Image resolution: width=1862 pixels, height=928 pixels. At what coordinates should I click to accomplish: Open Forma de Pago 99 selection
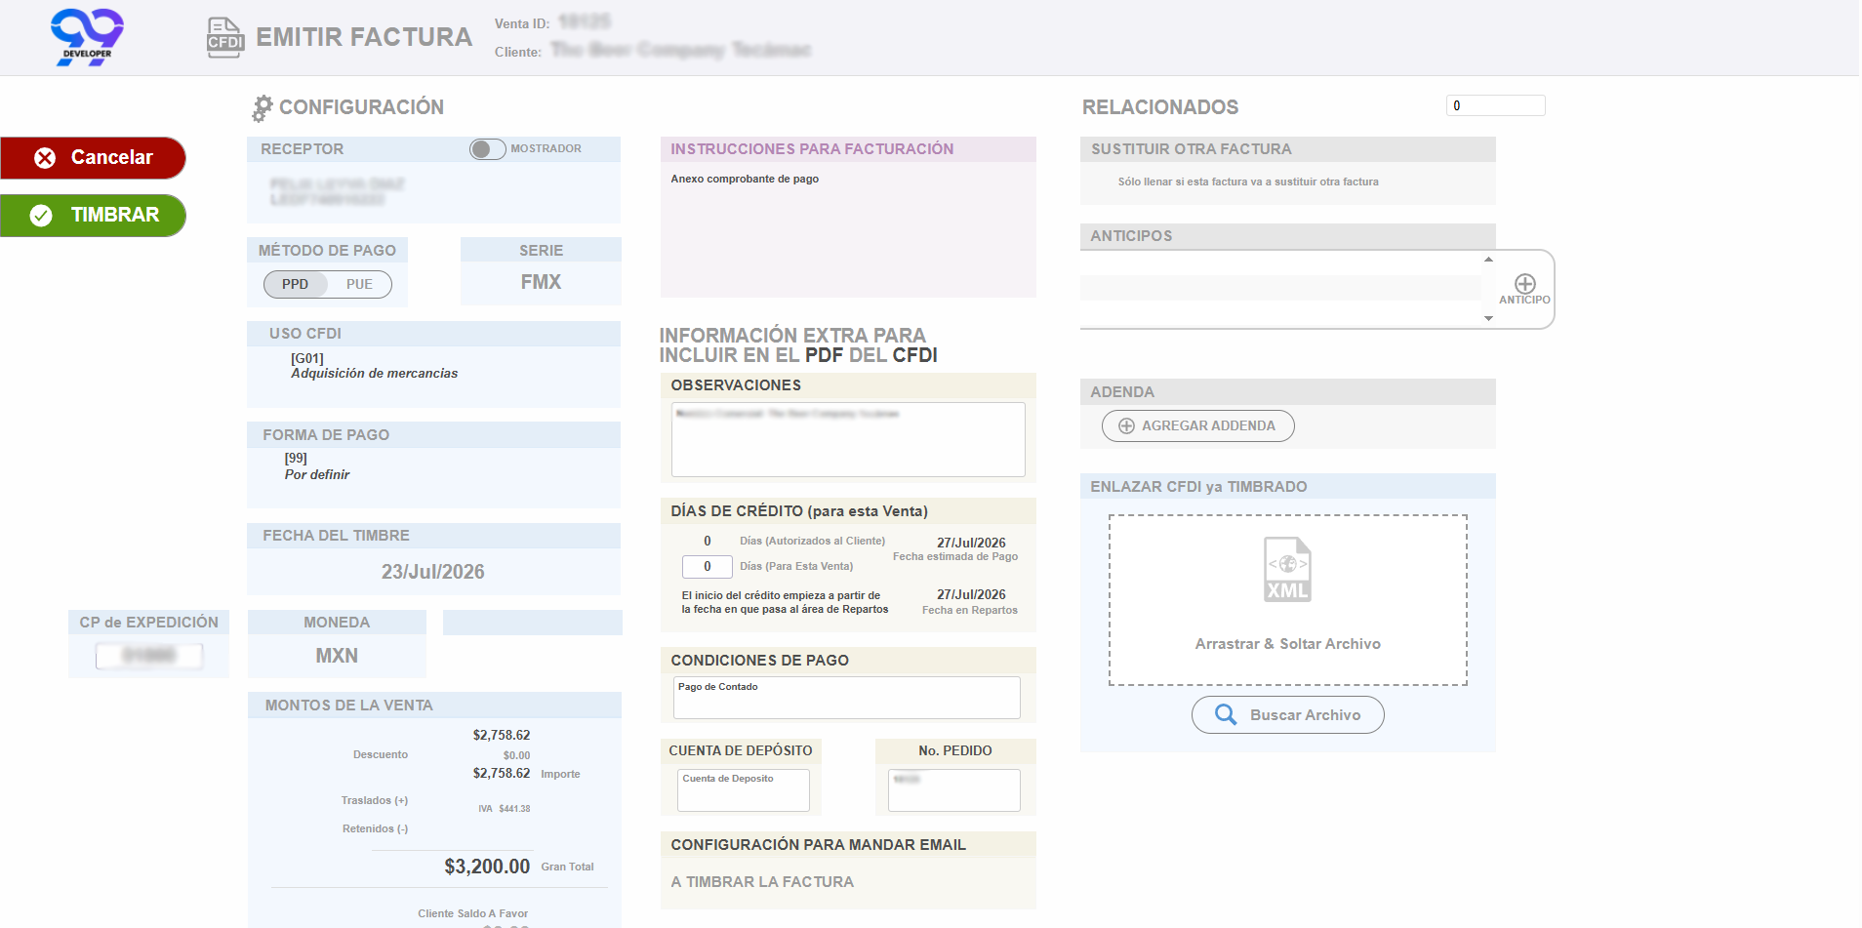point(316,467)
